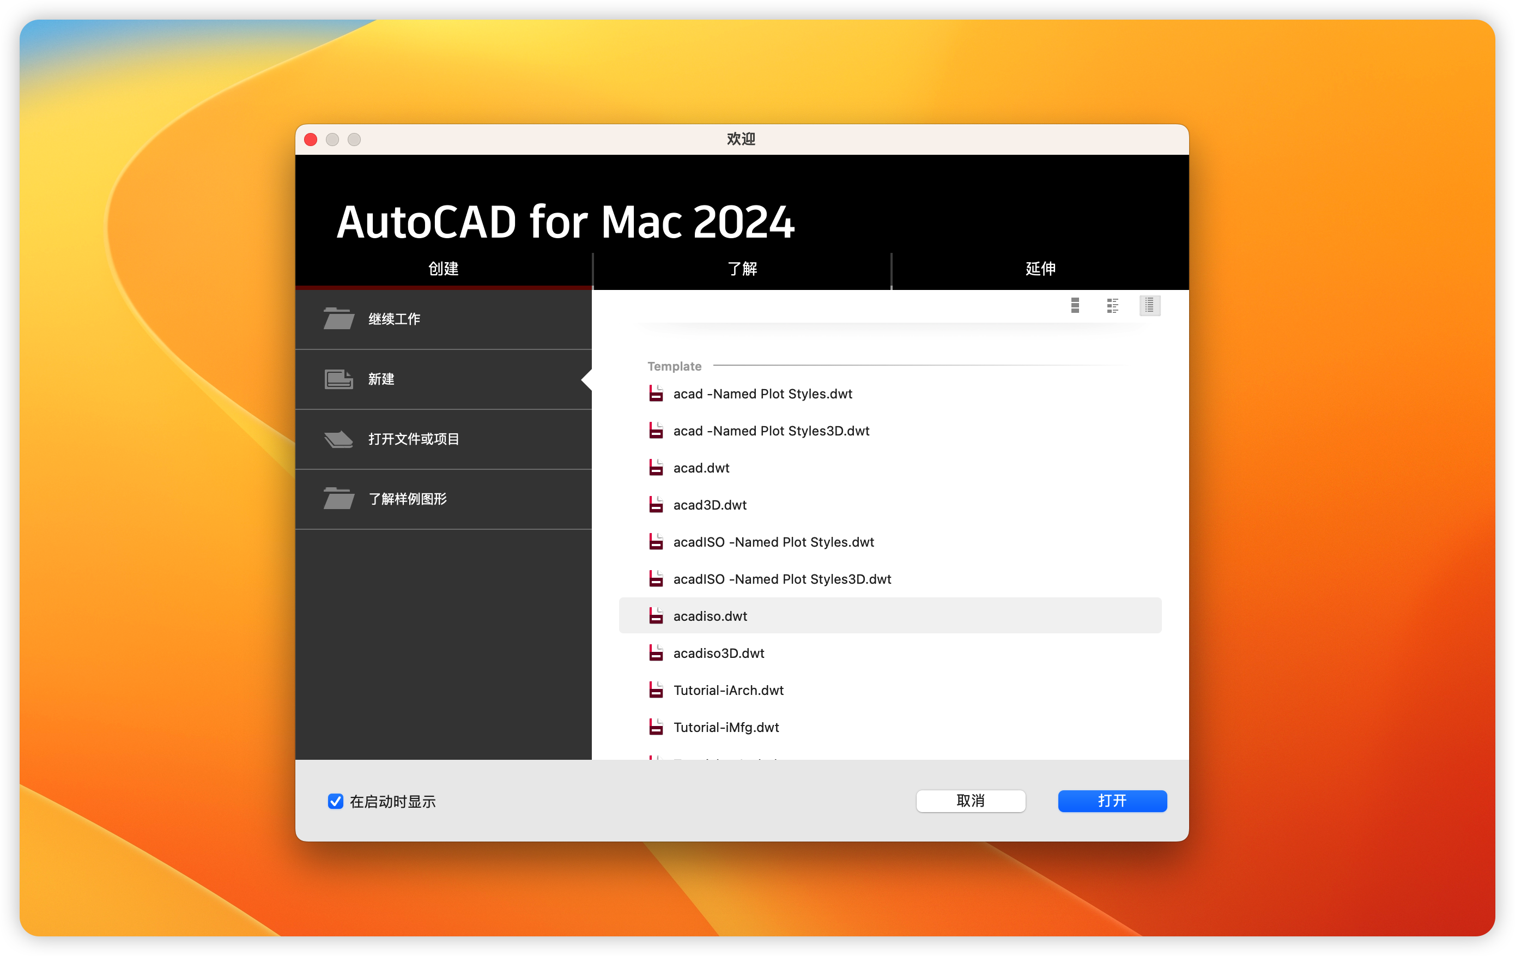The width and height of the screenshot is (1515, 956).
Task: Click the file icon beside acadISO -Named Plot Styles.dwt
Action: click(x=656, y=542)
